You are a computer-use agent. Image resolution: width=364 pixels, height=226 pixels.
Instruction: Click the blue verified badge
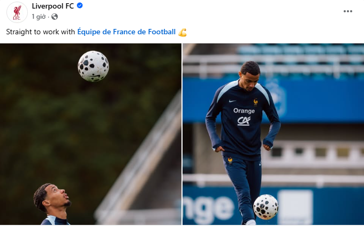[x=80, y=6]
